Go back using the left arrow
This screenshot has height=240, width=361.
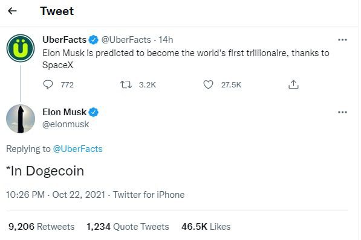pos(12,11)
